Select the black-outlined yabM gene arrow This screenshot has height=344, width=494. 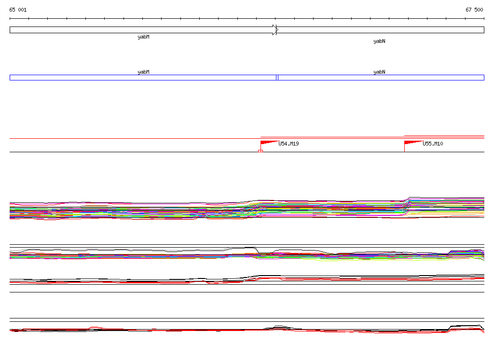tap(142, 30)
